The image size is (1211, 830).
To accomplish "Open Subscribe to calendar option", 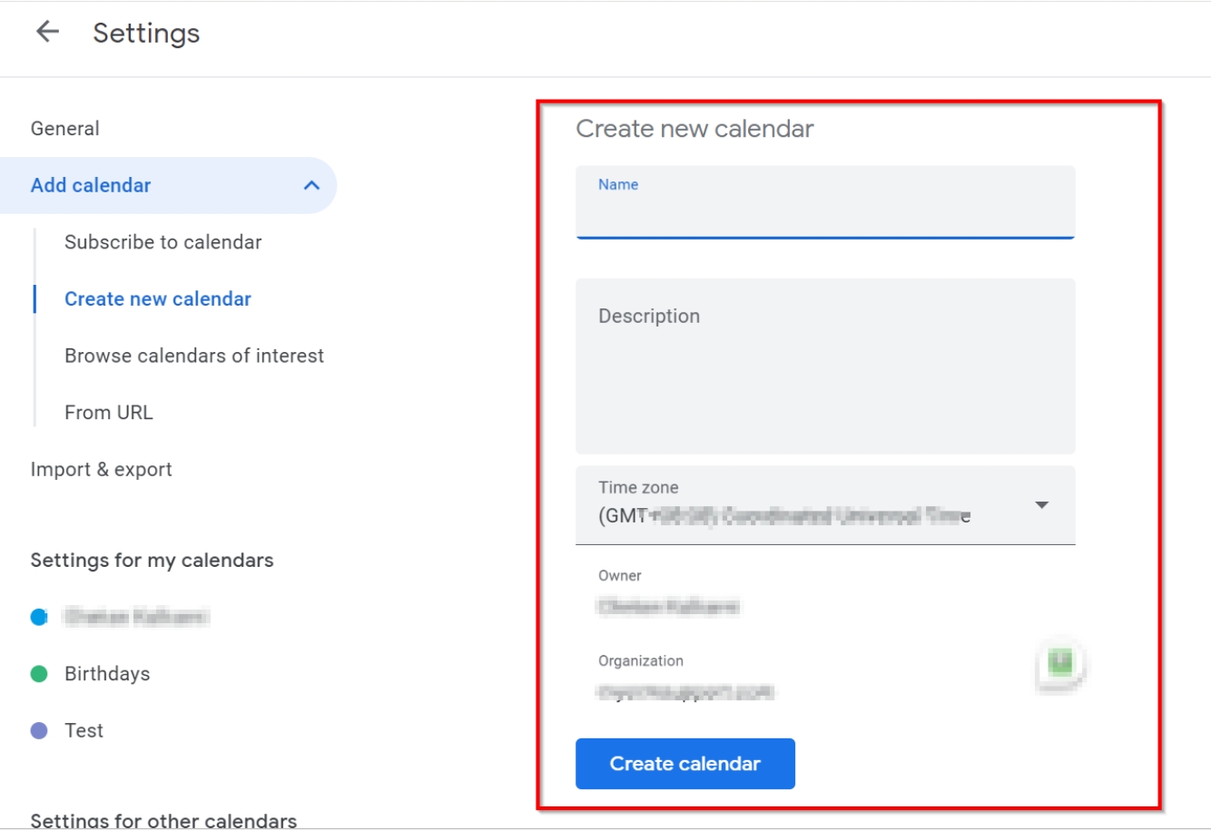I will [x=163, y=242].
